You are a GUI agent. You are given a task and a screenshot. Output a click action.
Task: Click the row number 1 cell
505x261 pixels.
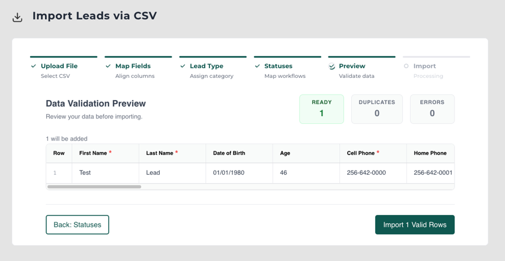coord(59,173)
